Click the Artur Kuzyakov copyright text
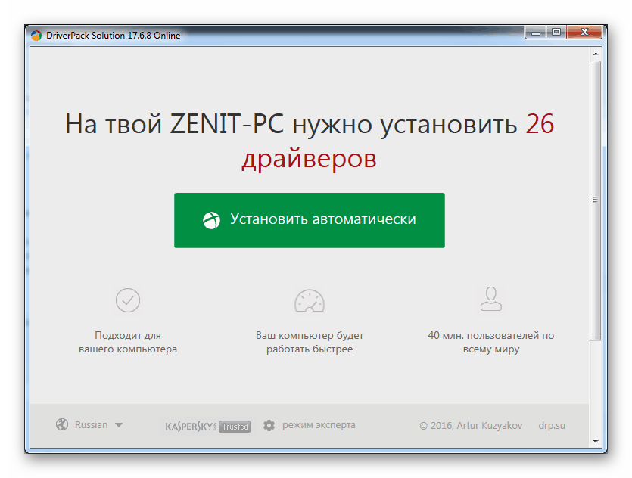The image size is (632, 478). [472, 425]
